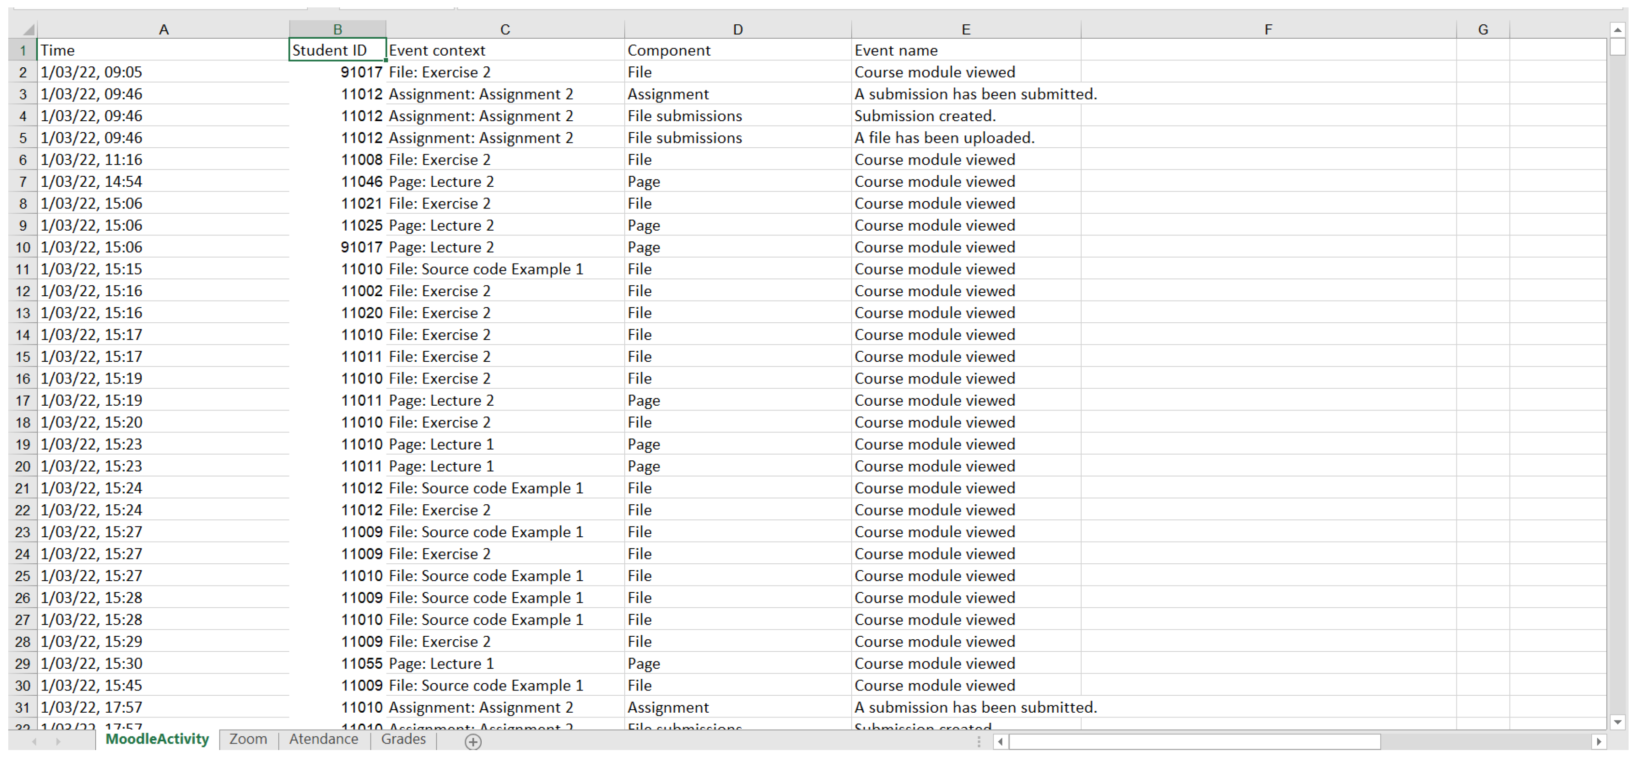Click the previous sheet navigation arrow
The image size is (1636, 757).
click(34, 741)
